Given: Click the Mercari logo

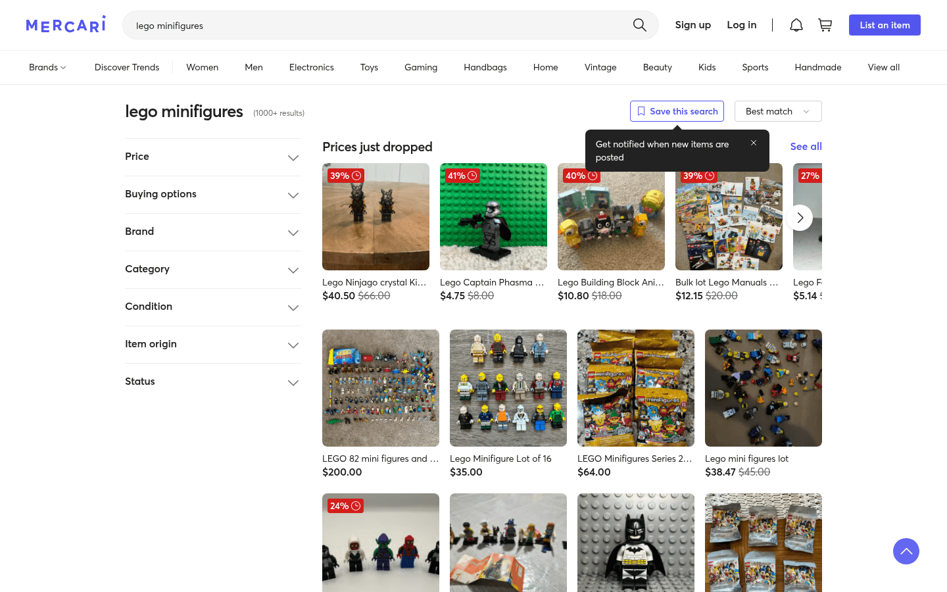Looking at the screenshot, I should [x=66, y=25].
